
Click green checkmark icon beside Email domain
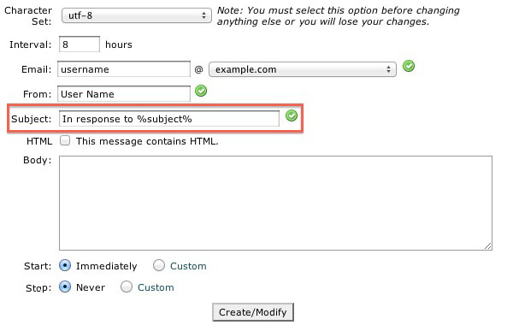point(409,66)
